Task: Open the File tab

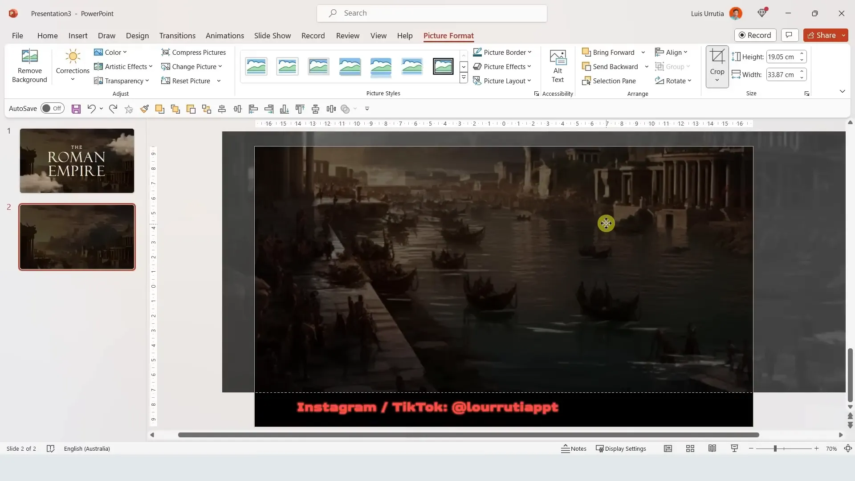Action: pos(17,36)
